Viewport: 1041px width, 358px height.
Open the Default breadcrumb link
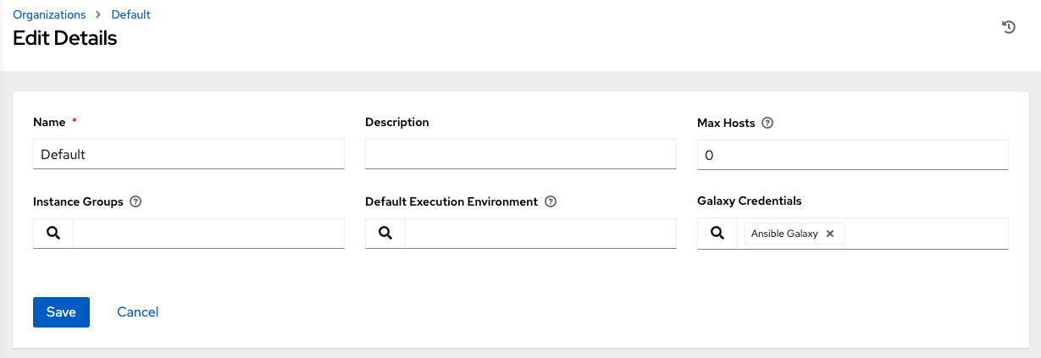[x=130, y=14]
